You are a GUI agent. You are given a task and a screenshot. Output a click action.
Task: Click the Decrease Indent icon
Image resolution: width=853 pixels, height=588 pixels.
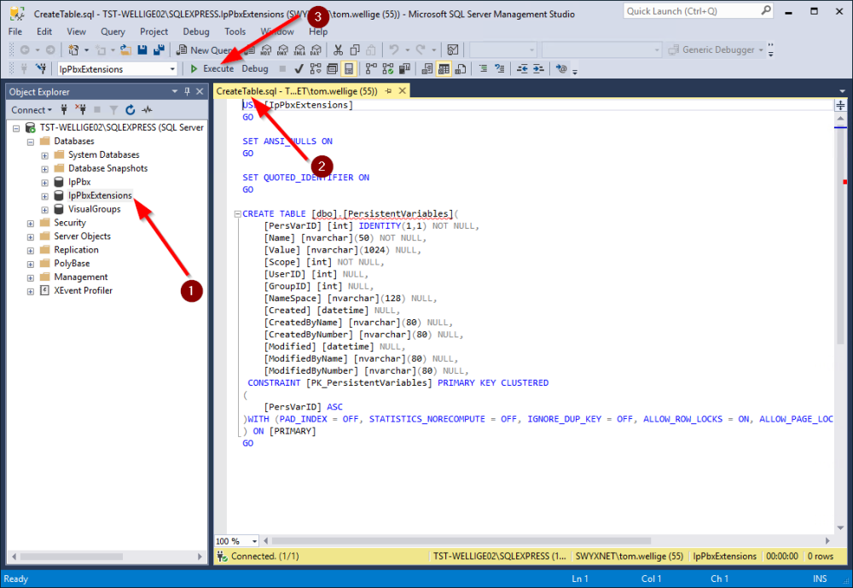522,68
